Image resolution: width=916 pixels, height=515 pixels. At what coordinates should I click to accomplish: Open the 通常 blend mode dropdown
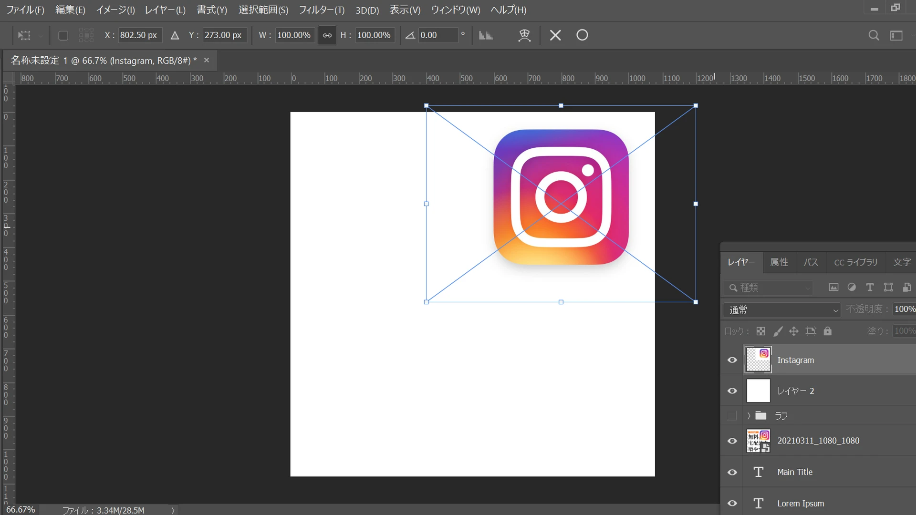click(x=782, y=310)
